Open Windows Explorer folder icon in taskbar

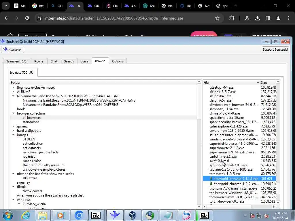click(43, 215)
